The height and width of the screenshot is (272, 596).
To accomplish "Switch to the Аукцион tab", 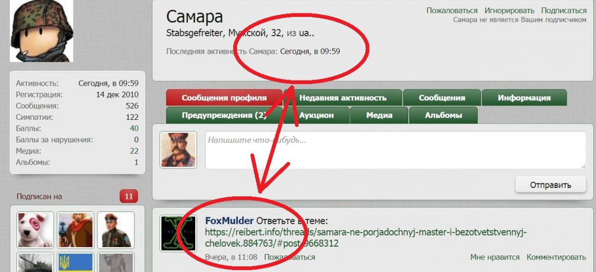I will click(316, 115).
